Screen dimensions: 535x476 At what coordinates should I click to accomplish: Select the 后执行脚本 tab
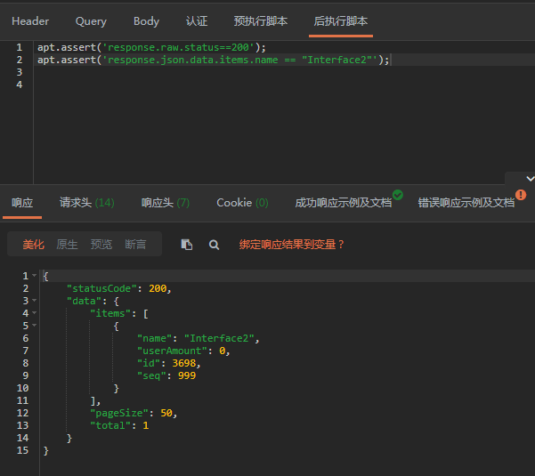pos(341,21)
